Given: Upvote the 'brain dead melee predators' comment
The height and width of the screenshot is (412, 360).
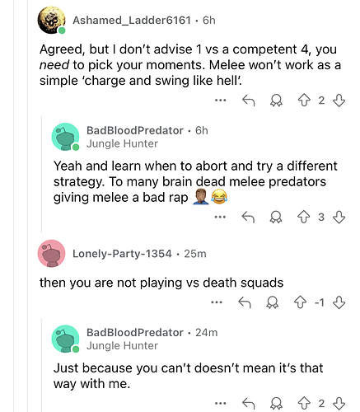Looking at the screenshot, I should pos(304,217).
